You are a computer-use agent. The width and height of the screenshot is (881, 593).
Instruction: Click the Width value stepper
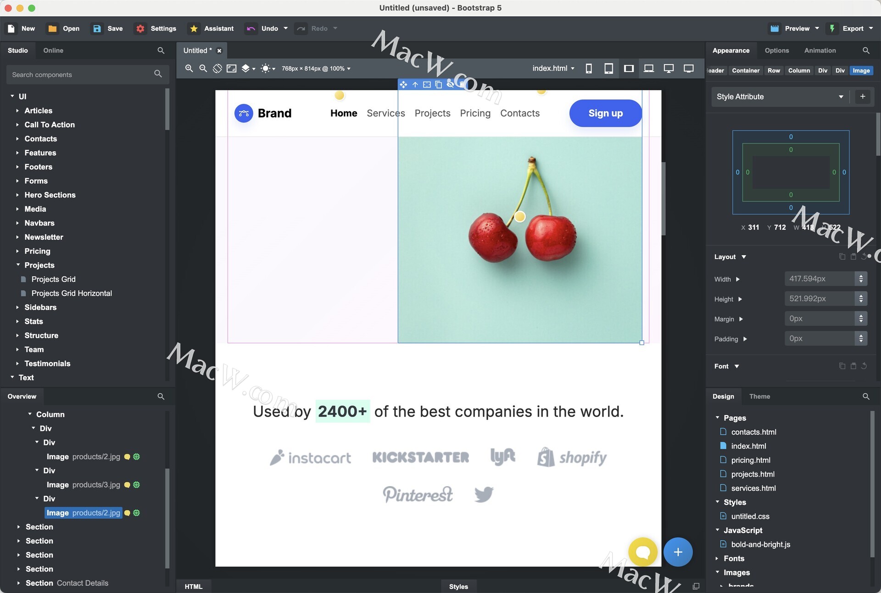point(861,279)
